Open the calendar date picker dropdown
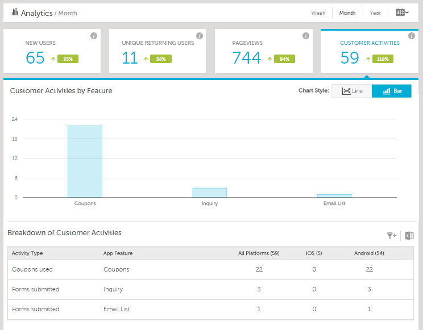 403,12
